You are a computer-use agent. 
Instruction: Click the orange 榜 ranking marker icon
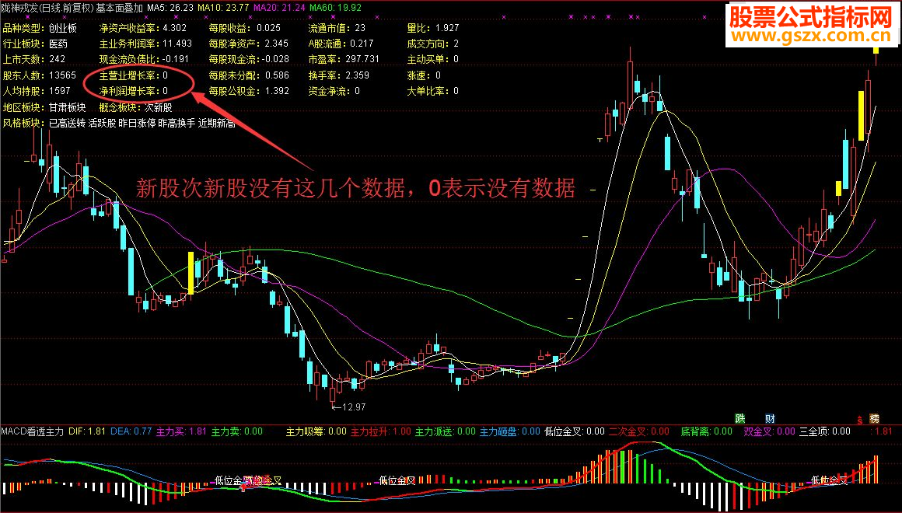tap(874, 419)
